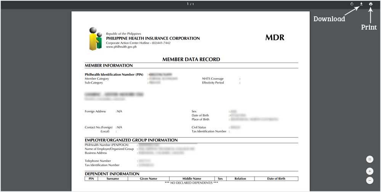Click the PhilHealth logo on the document
The height and width of the screenshot is (192, 381).
(95, 39)
